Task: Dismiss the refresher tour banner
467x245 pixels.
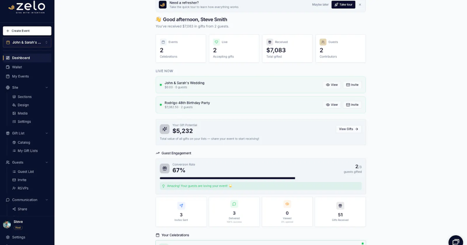Action: pos(360,5)
